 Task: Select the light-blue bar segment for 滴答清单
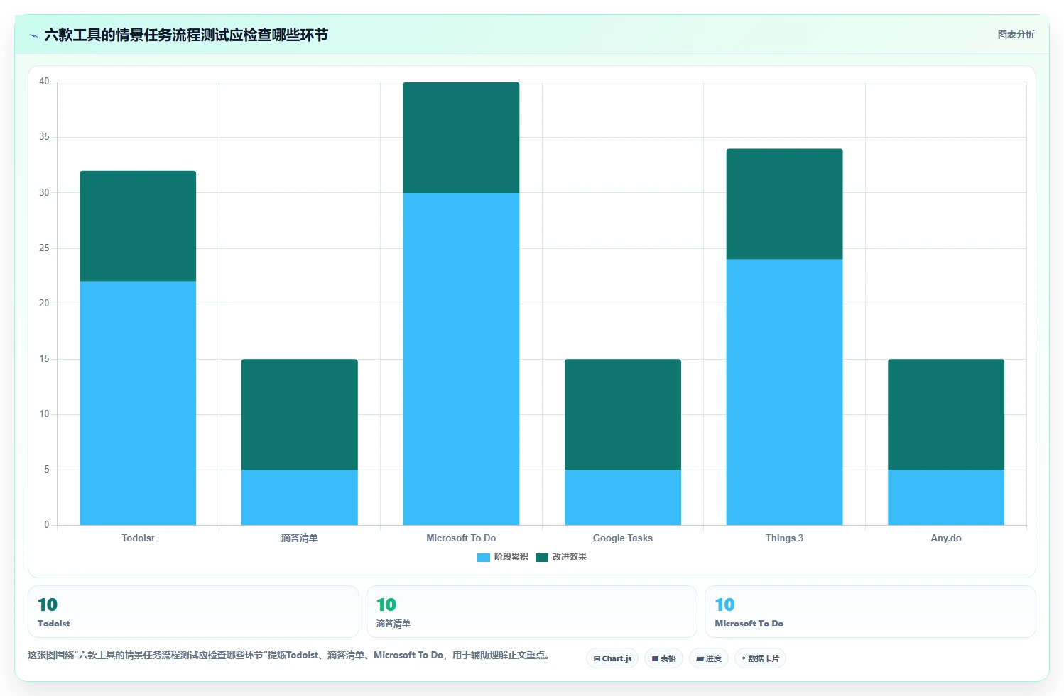coord(300,497)
